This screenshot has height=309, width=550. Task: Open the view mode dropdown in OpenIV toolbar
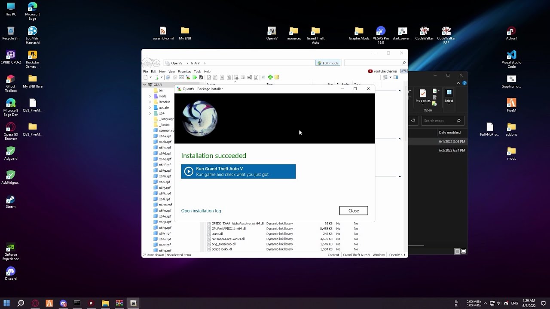[x=391, y=77]
